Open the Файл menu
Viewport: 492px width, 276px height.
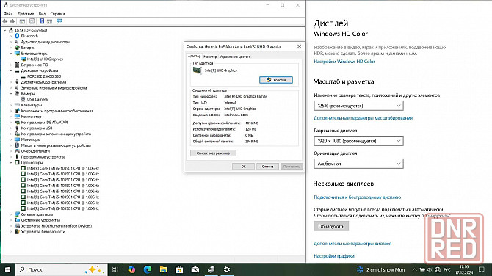9,14
